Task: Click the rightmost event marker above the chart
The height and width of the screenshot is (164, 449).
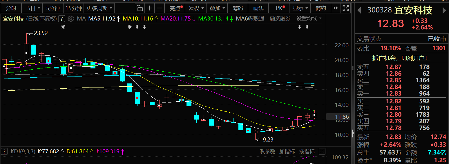Action: click(307, 27)
